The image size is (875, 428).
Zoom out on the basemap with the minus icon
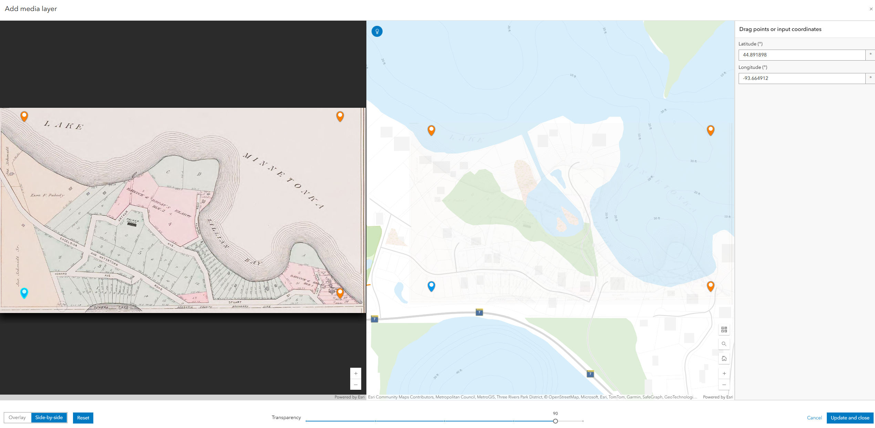[x=724, y=385]
